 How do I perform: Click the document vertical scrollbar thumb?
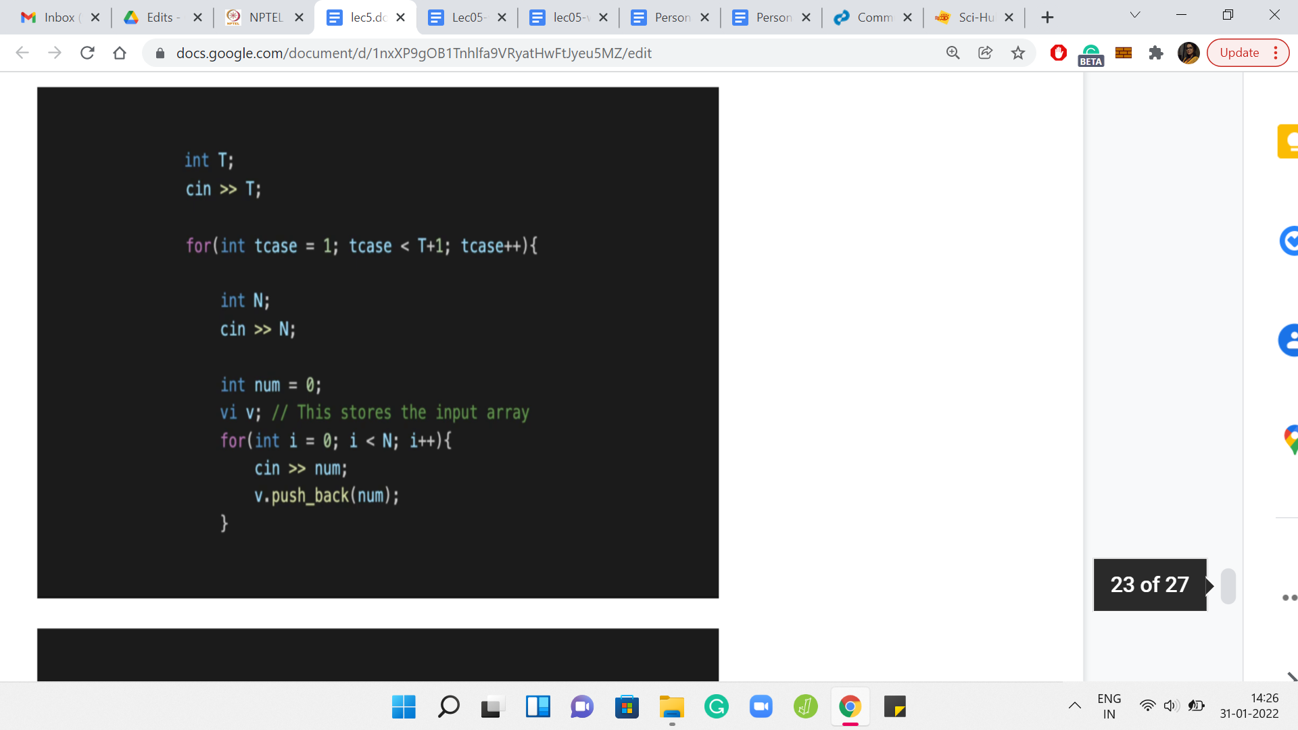click(x=1228, y=585)
